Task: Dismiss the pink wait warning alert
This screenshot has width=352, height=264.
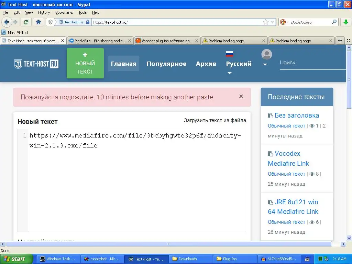Action: pos(241,96)
